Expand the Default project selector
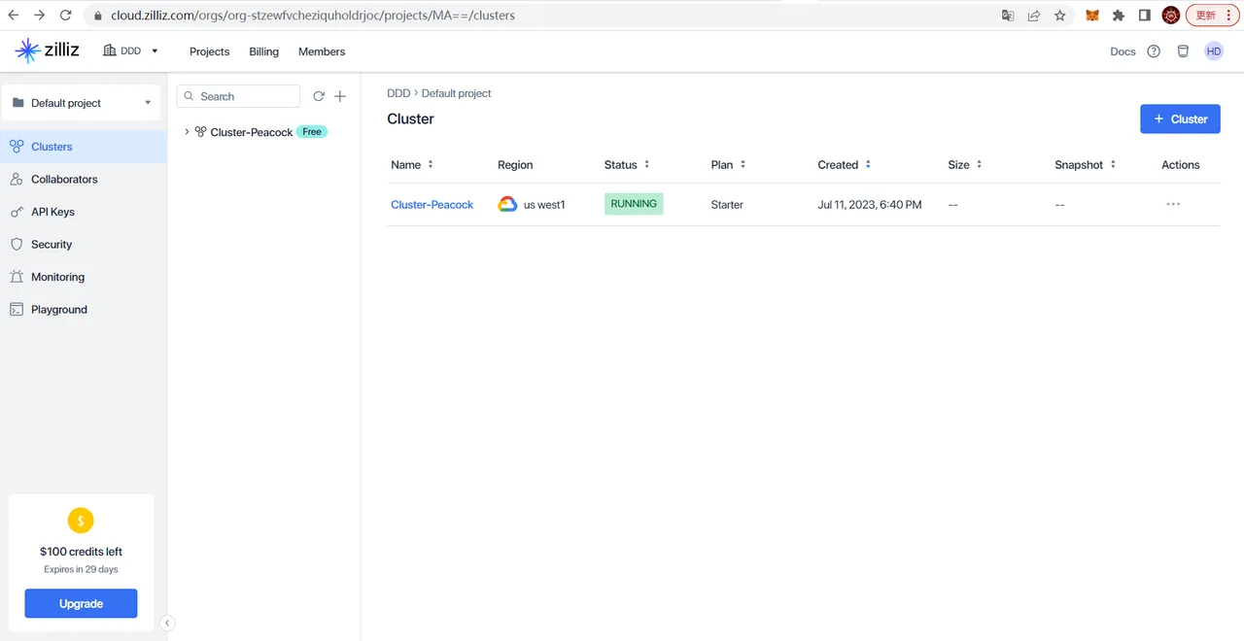This screenshot has height=641, width=1244. pos(82,103)
